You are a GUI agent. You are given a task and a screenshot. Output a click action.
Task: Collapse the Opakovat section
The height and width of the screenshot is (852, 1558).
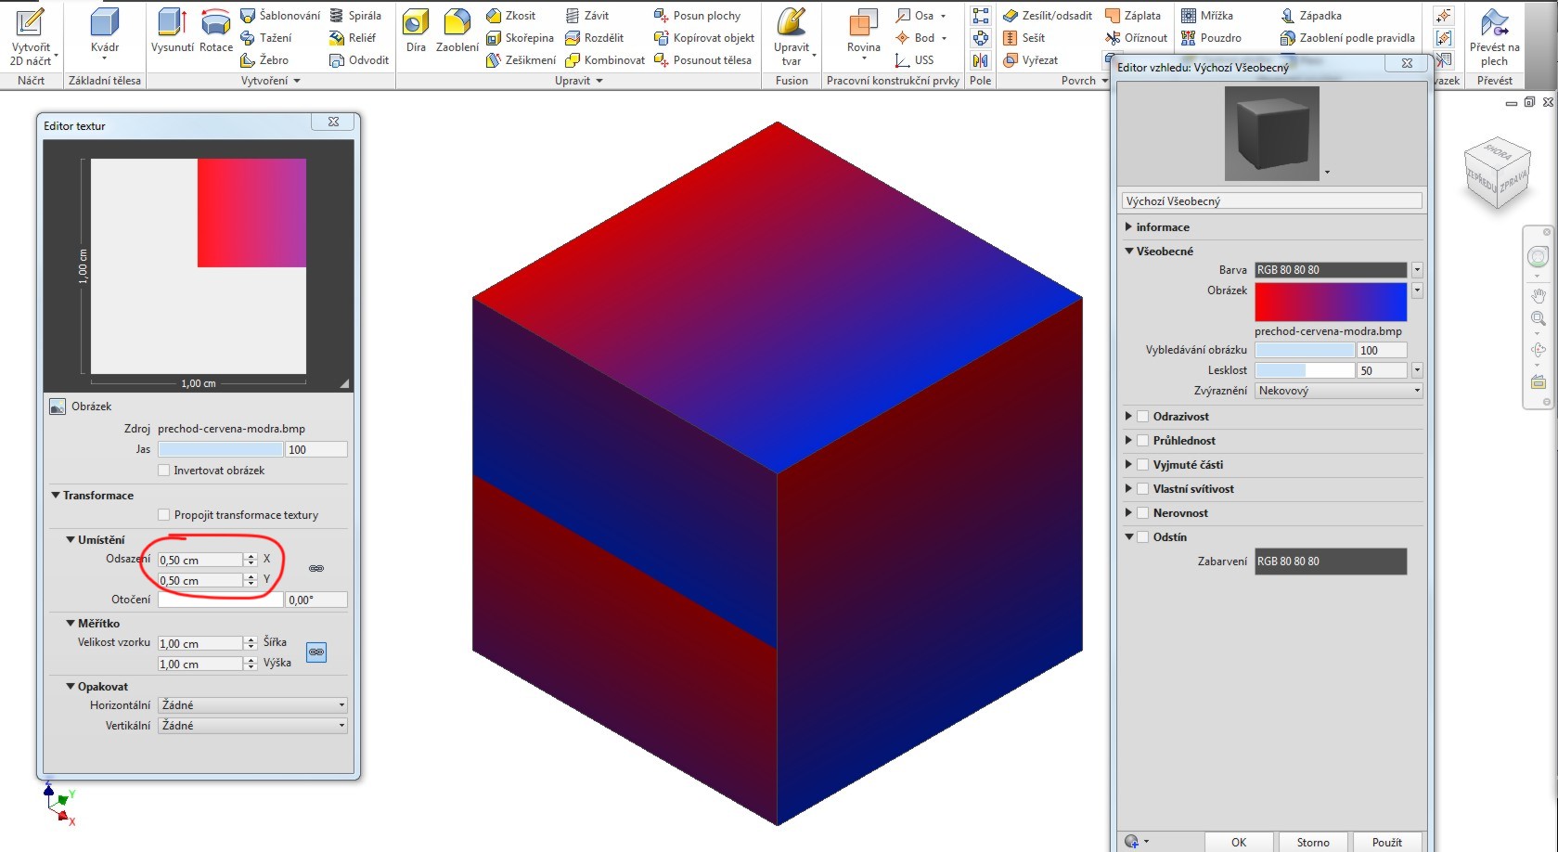point(71,687)
